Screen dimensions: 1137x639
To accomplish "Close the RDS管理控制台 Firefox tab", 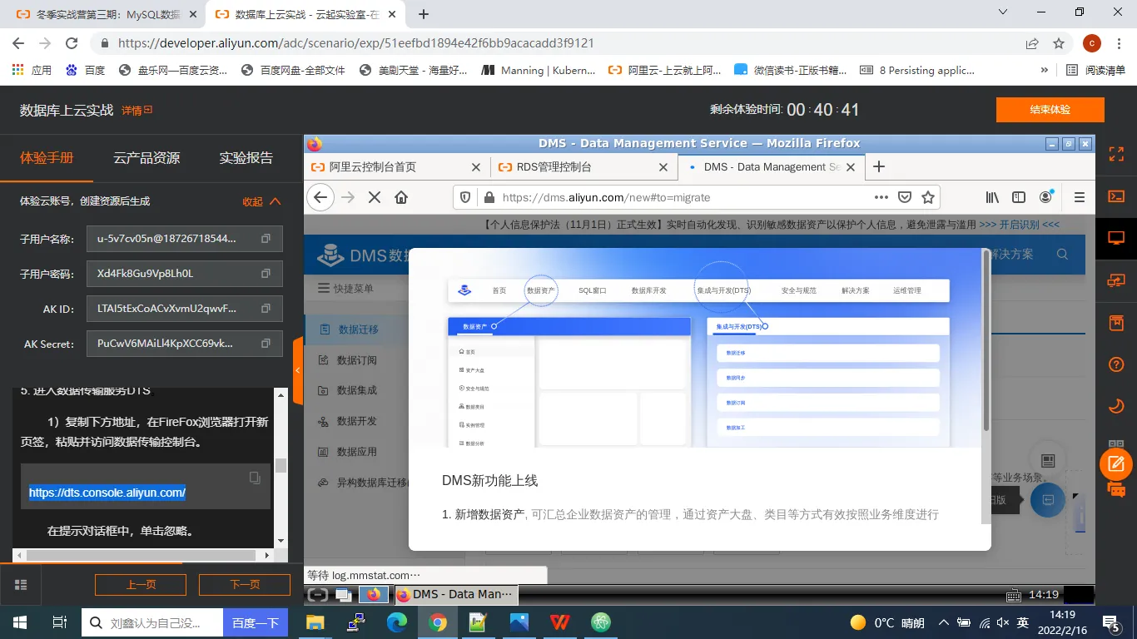I will 663,166.
